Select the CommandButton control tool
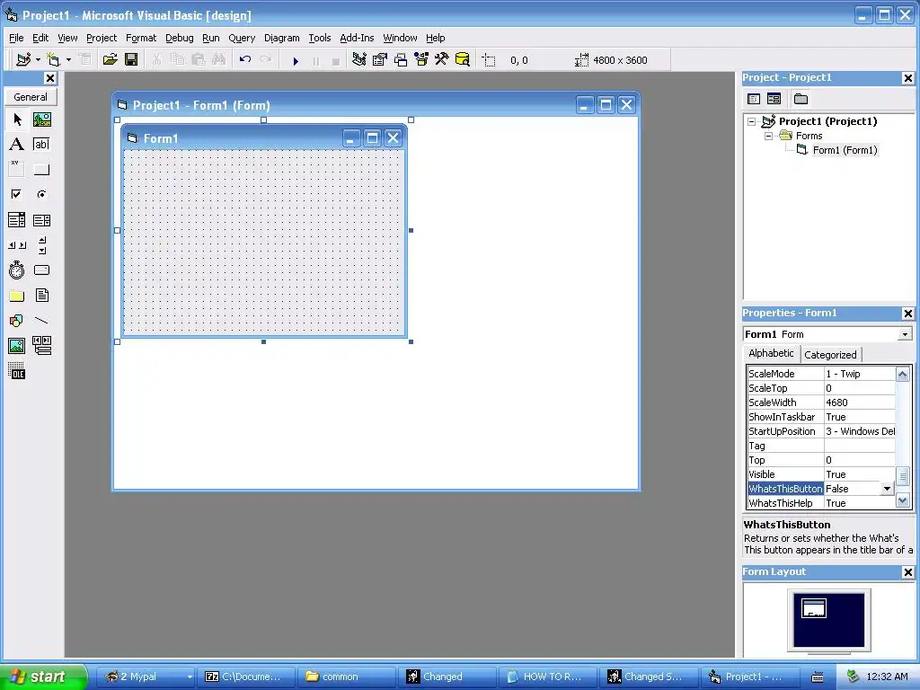The image size is (920, 690). tap(41, 170)
